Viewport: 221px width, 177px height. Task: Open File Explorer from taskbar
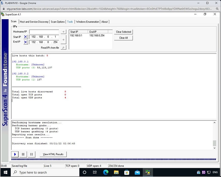click(116, 172)
